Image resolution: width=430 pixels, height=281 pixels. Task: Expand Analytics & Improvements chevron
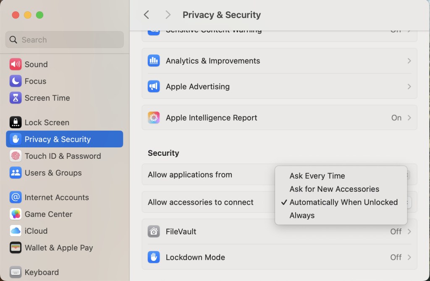pos(409,61)
